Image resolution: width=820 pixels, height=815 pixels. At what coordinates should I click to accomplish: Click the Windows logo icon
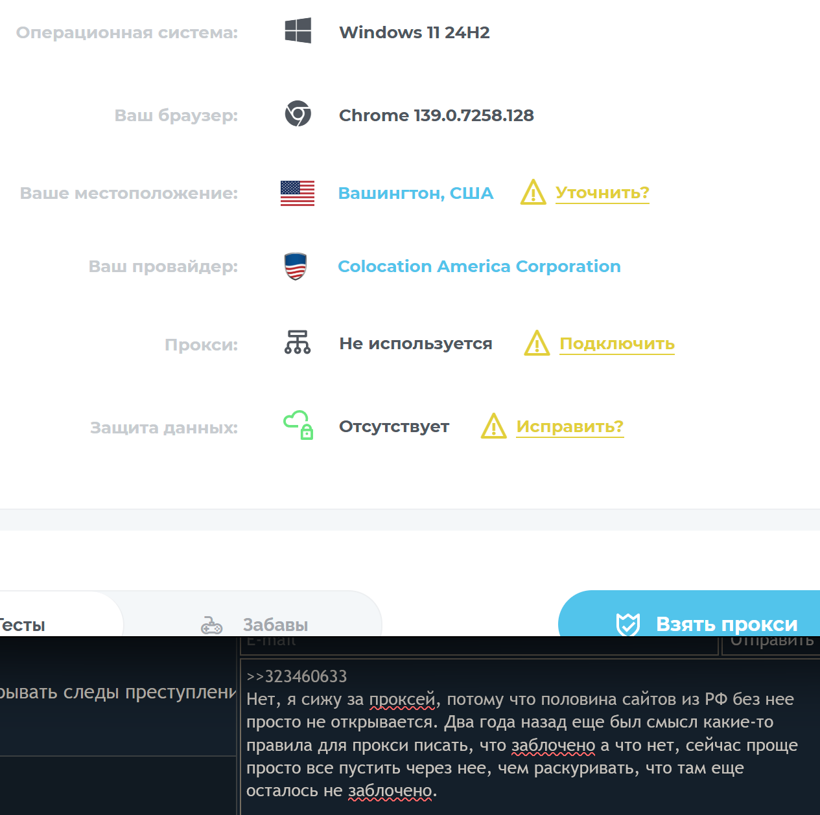tap(298, 31)
